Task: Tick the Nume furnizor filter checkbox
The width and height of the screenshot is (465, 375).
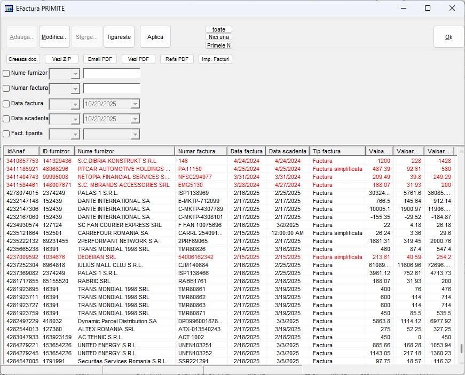Action: pyautogui.click(x=6, y=73)
